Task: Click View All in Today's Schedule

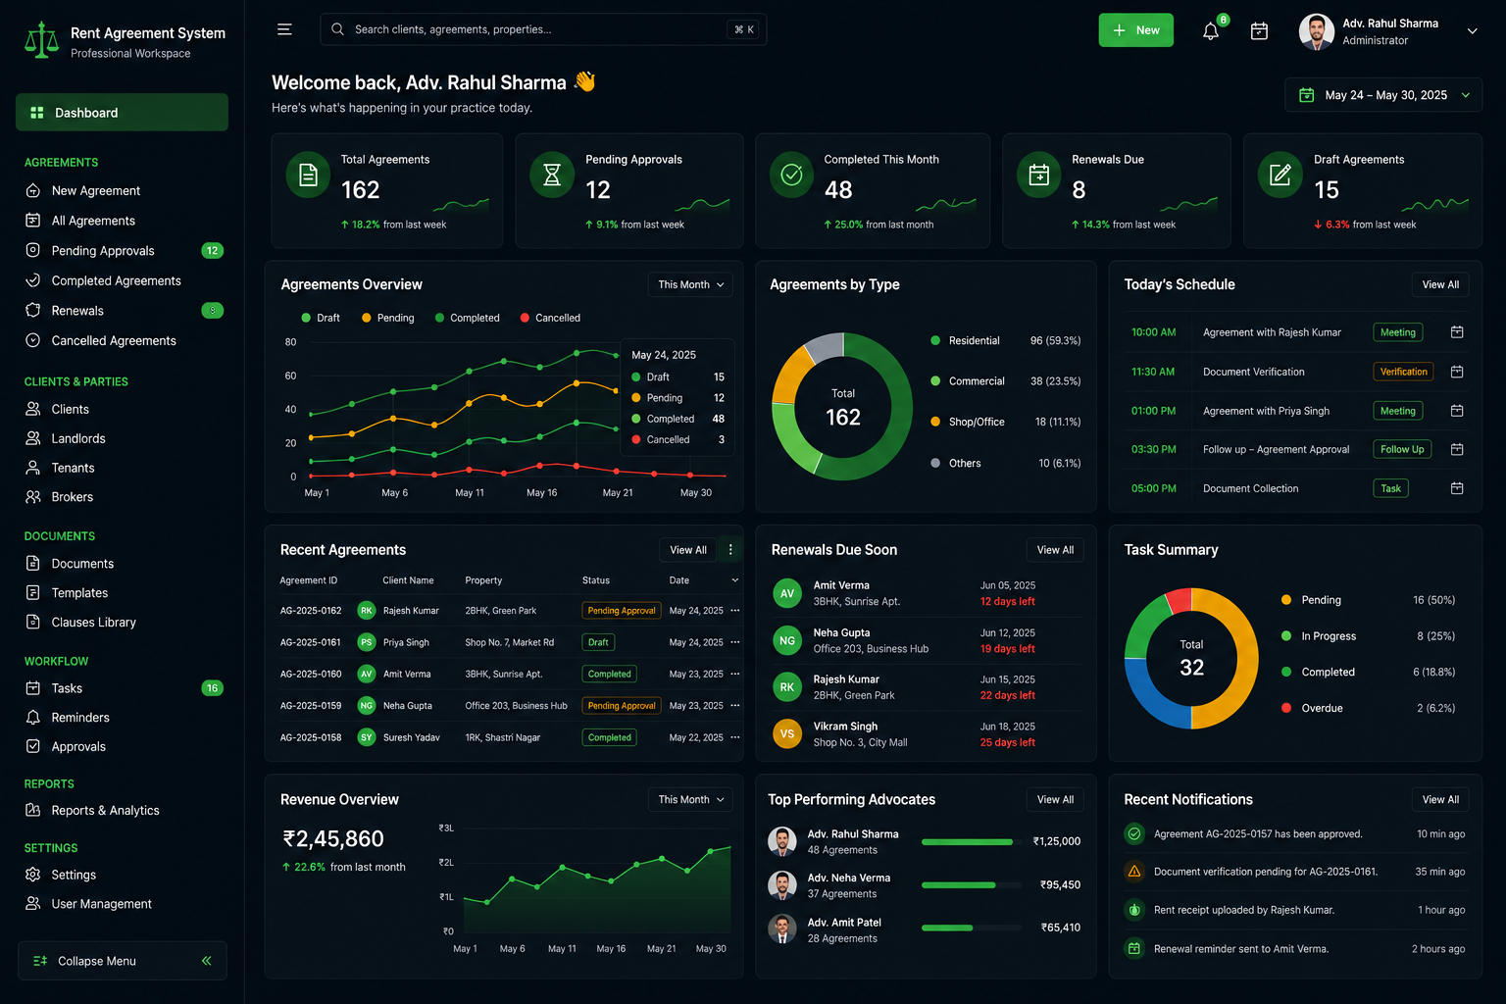Action: pos(1440,284)
